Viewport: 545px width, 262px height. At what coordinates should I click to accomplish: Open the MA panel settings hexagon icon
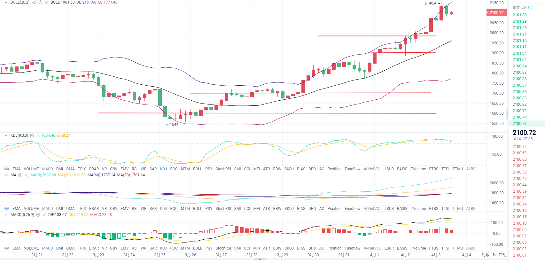(20, 175)
